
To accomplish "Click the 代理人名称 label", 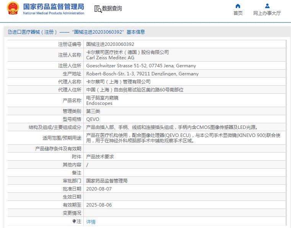I will (x=70, y=82).
